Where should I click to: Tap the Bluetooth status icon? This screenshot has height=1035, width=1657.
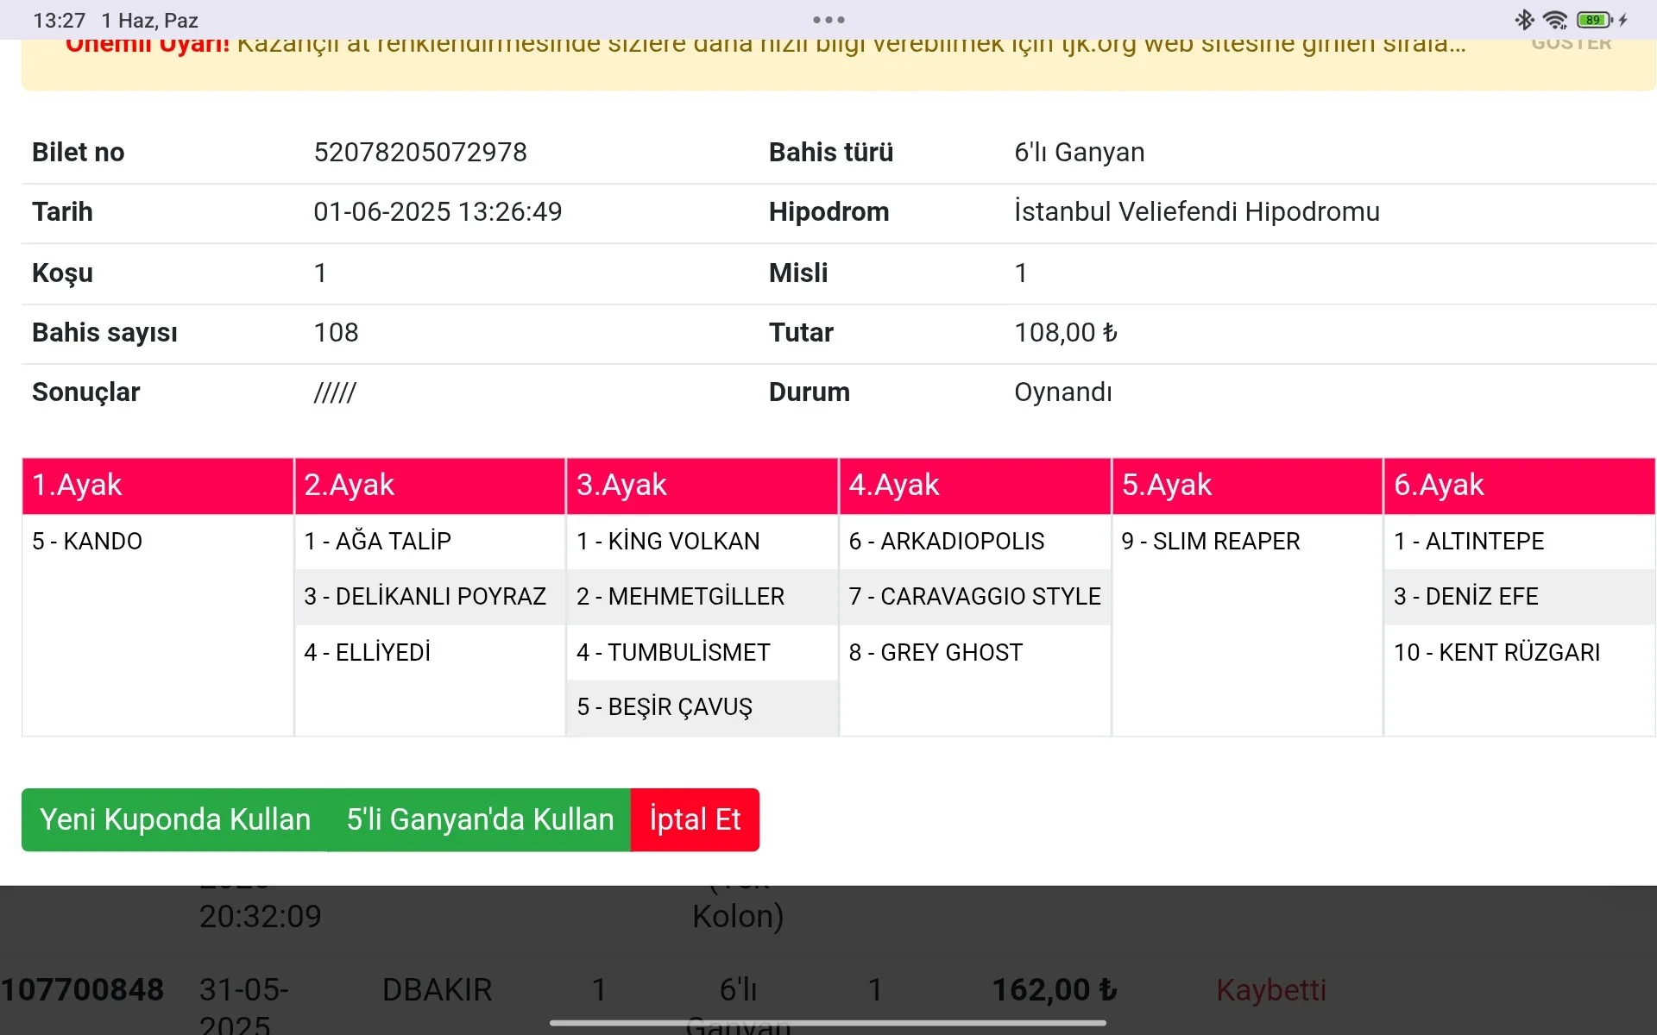pyautogui.click(x=1524, y=20)
